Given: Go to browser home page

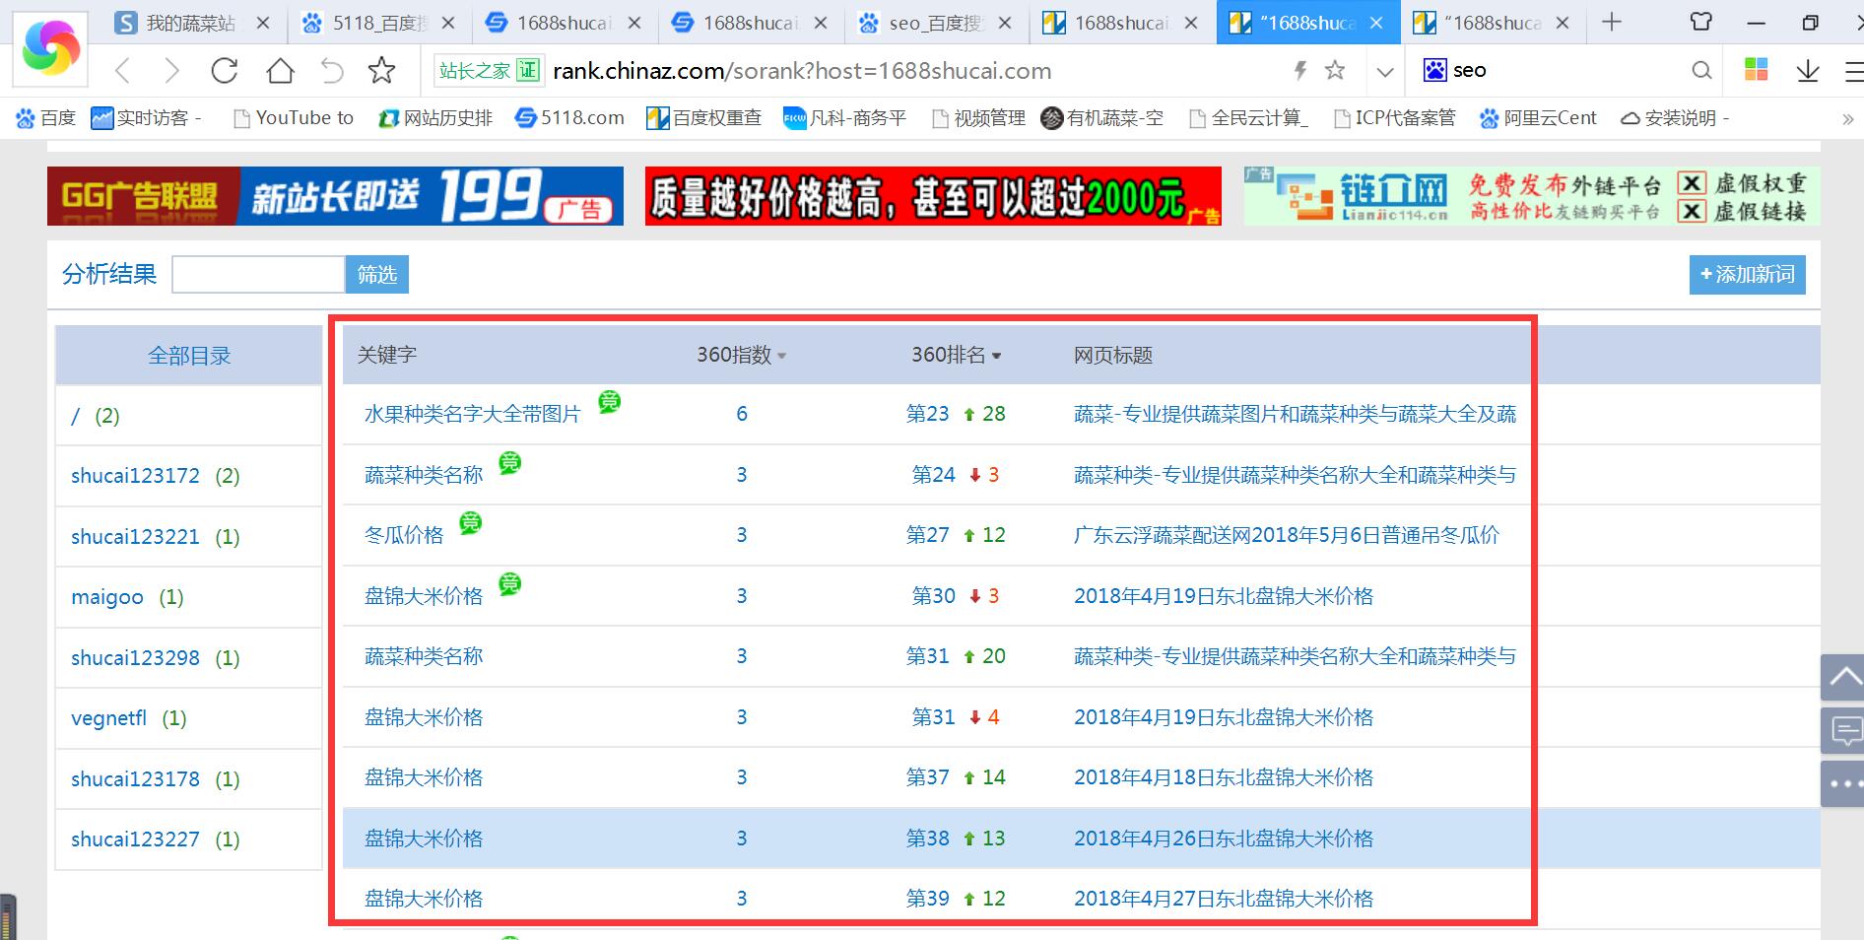Looking at the screenshot, I should [281, 70].
